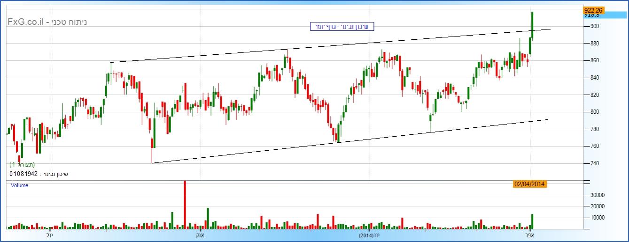Select right end of lower channel trendline
The image size is (629, 242).
click(x=547, y=119)
